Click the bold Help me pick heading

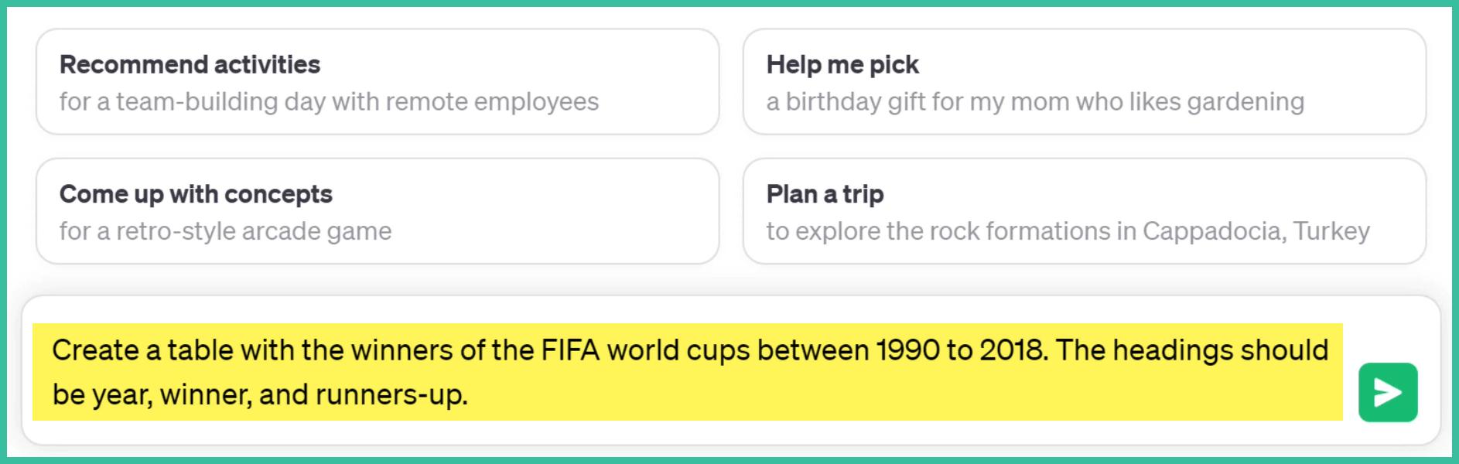[x=842, y=65]
